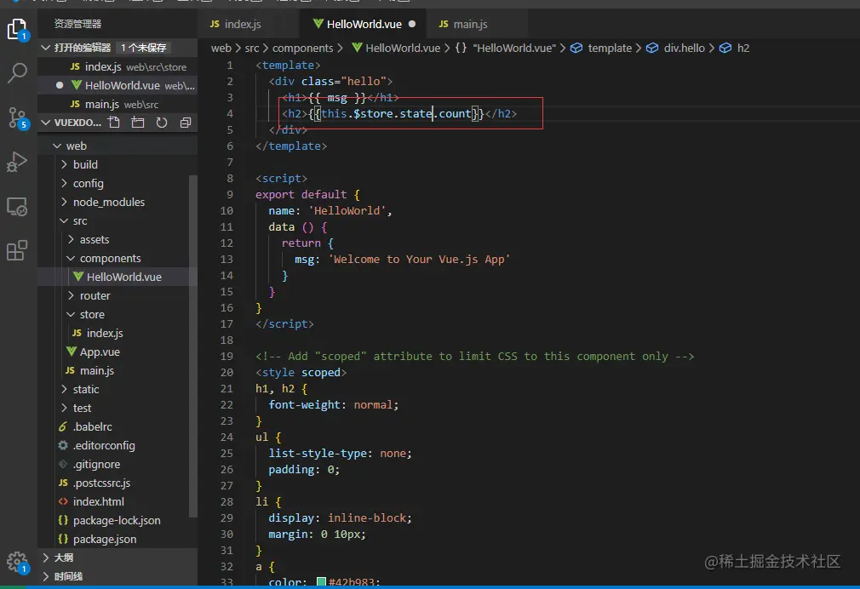This screenshot has height=589, width=860.
Task: Collapse all folders in explorer
Action: pos(186,123)
